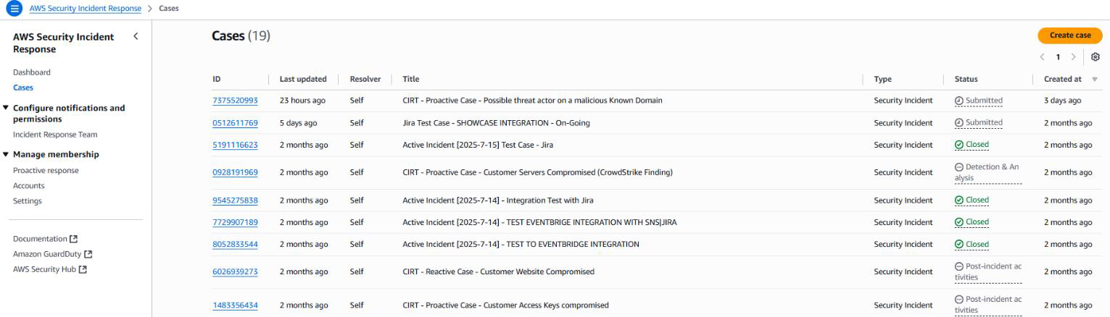The image size is (1110, 317).
Task: Click Submitted status text for case 7375520993
Action: [985, 101]
